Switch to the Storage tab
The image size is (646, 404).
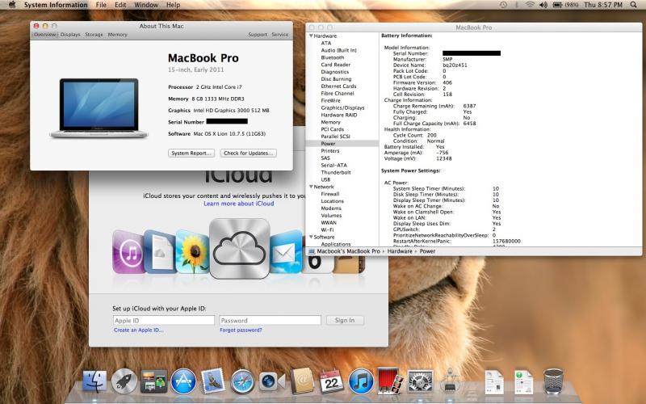point(94,35)
